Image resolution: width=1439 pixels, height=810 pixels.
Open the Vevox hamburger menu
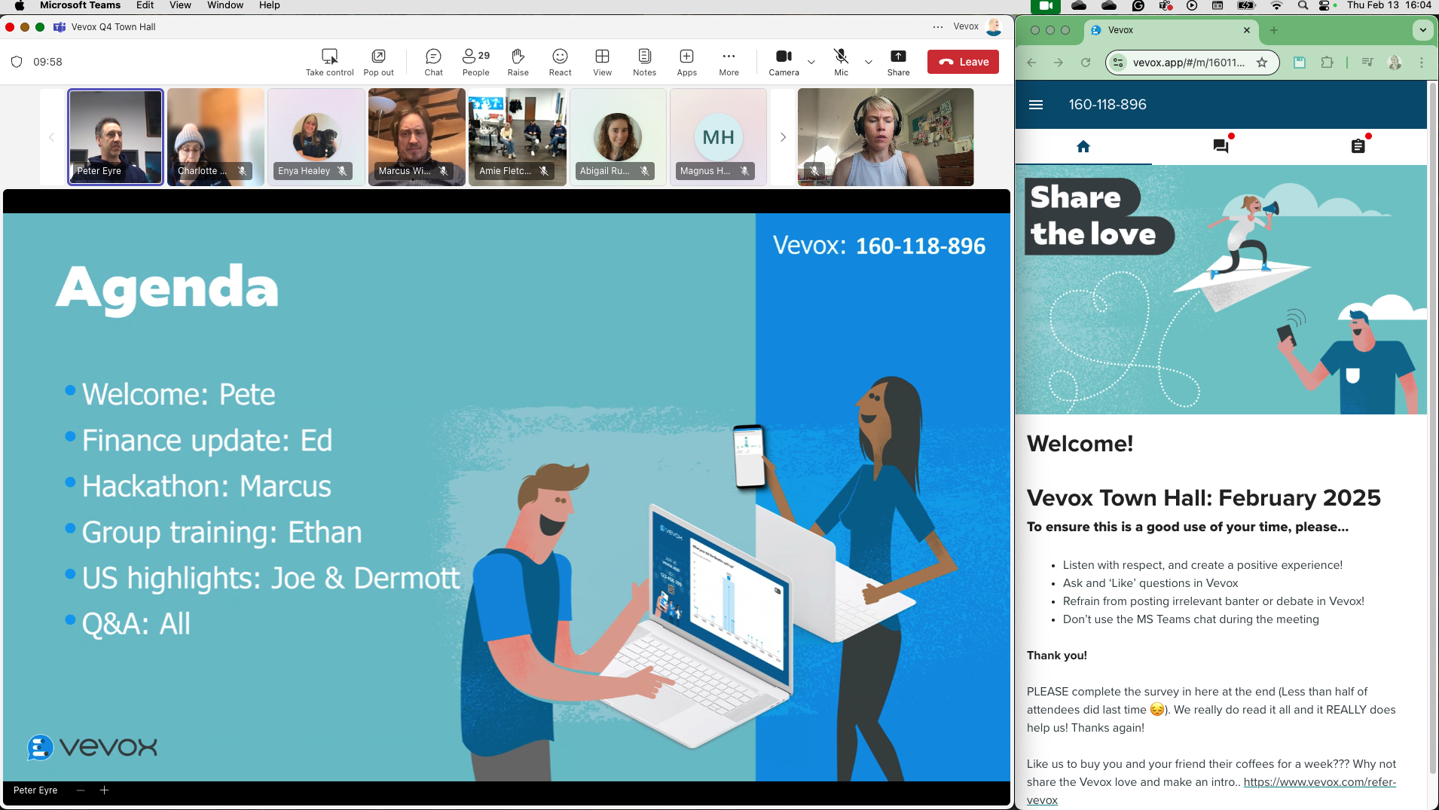pyautogui.click(x=1036, y=105)
